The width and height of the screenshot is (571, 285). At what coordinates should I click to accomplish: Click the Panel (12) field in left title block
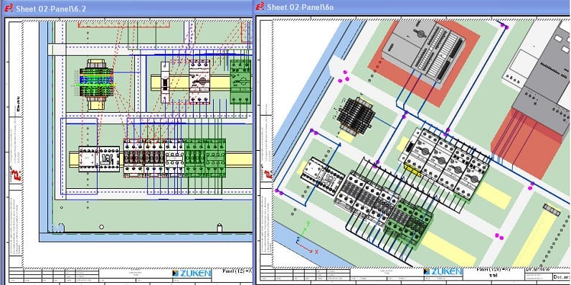coord(237,271)
